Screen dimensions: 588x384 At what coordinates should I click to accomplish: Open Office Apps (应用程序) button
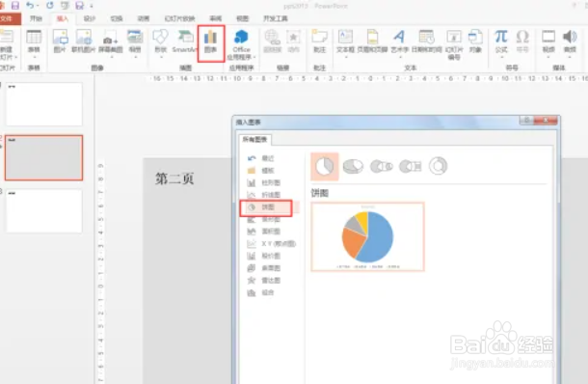(x=241, y=44)
